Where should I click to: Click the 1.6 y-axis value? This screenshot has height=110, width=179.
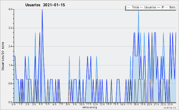10,65
